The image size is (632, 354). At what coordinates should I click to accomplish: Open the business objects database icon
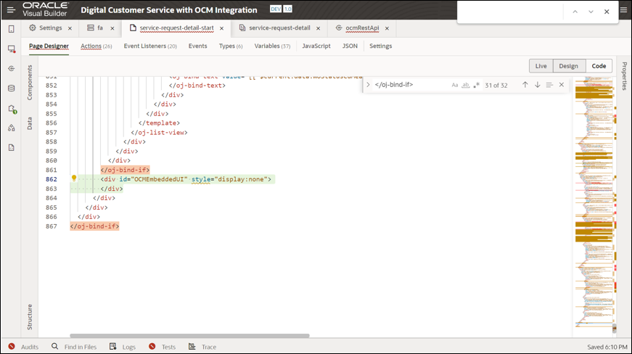coord(12,88)
